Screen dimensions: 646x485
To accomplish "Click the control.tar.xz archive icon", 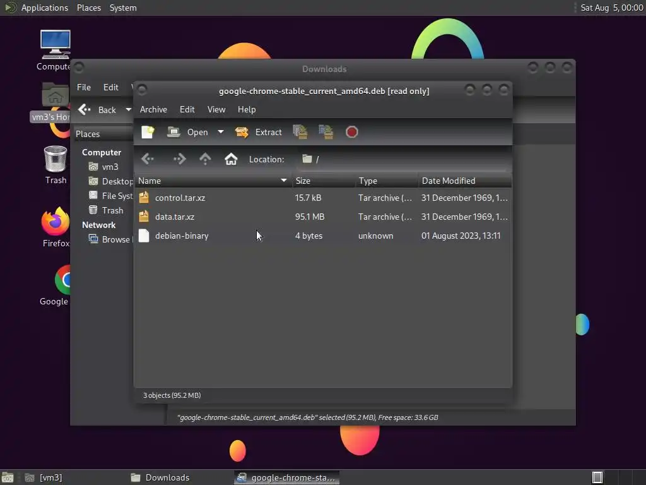I will 144,198.
